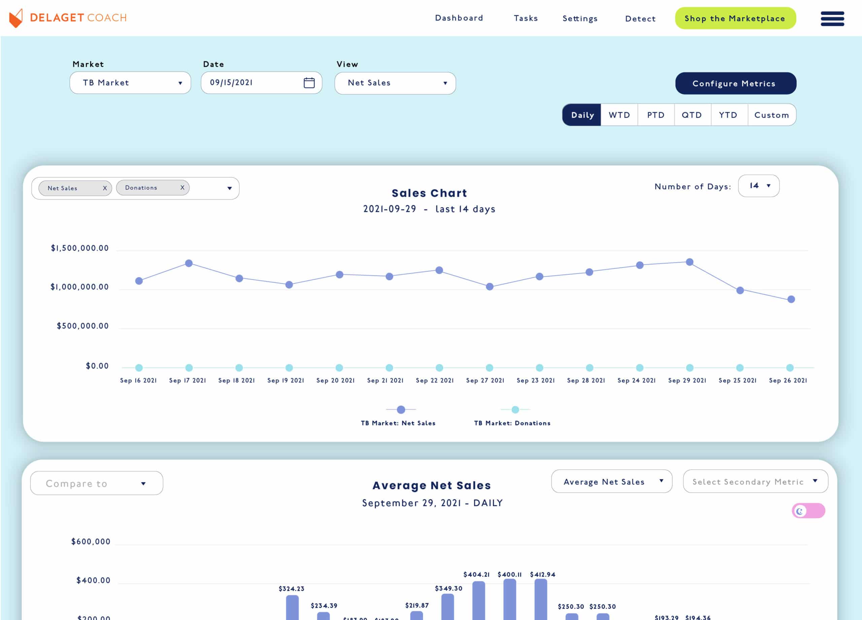Go to Dashboard in navigation
This screenshot has width=862, height=620.
tap(459, 18)
